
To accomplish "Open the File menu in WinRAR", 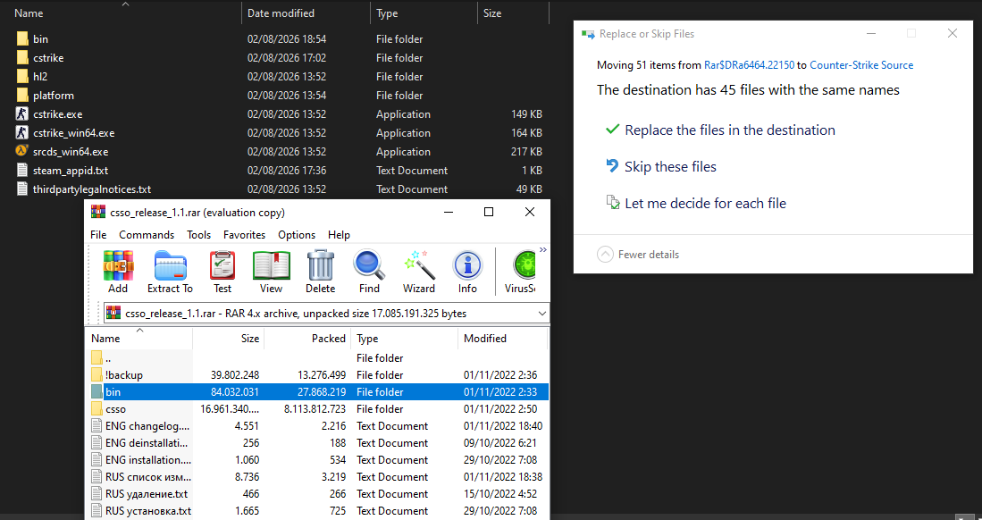I will (98, 235).
